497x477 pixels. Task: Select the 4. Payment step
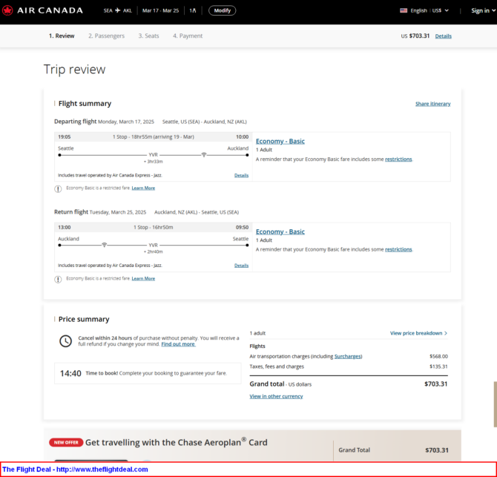click(188, 36)
